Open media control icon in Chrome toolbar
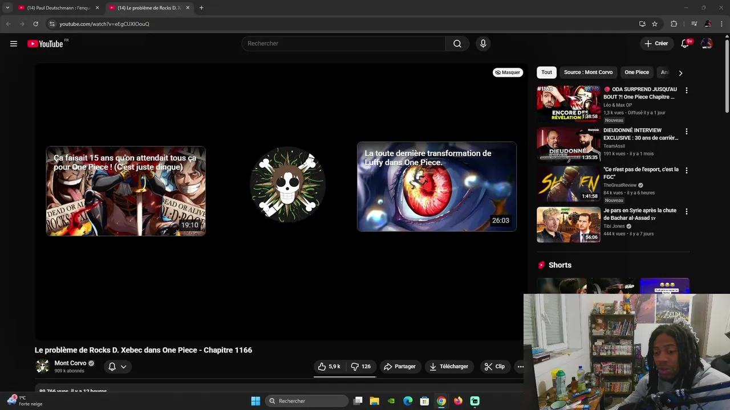 click(694, 24)
